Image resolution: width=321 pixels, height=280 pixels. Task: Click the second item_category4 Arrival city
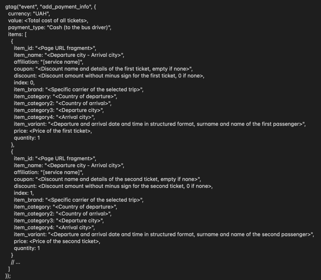point(75,228)
